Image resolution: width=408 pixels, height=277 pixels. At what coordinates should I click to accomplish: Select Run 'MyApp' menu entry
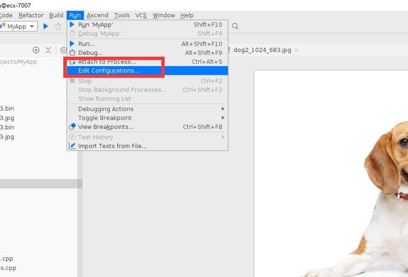point(148,25)
